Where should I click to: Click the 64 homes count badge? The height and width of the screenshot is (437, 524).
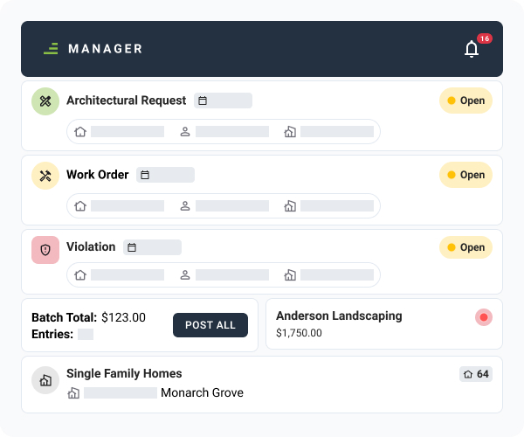pos(476,374)
